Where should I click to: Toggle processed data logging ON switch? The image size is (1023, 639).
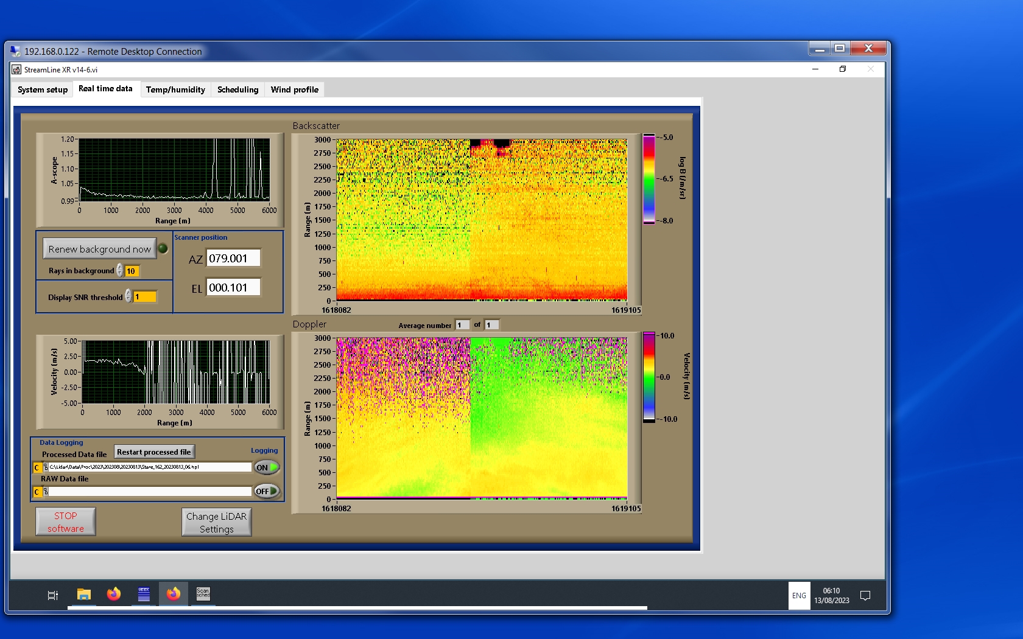[267, 467]
